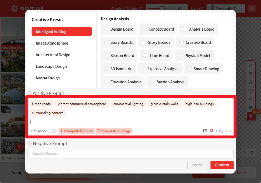Open the Style Perspective2 dropdown
Image resolution: width=261 pixels, height=183 pixels.
coord(226,8)
